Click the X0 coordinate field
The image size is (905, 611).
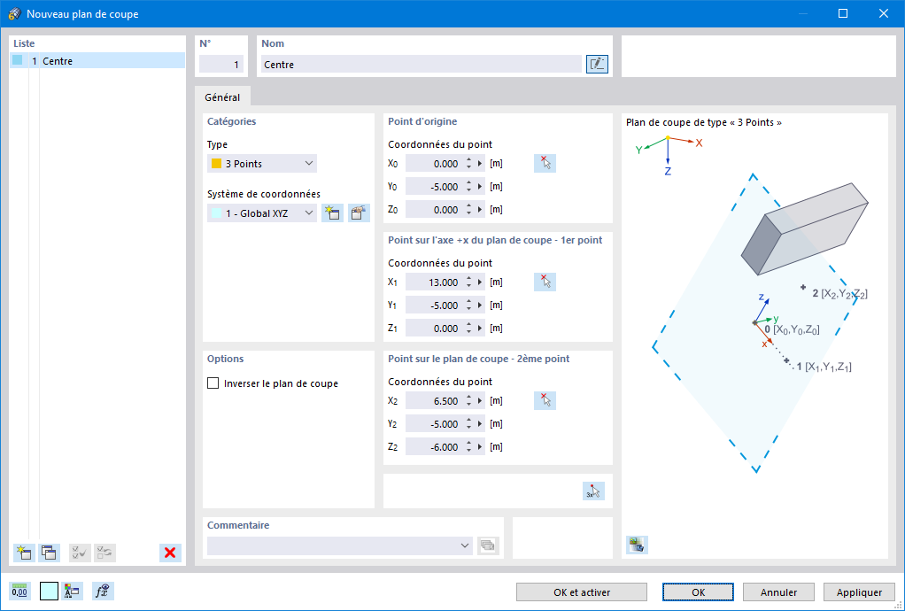pos(435,163)
